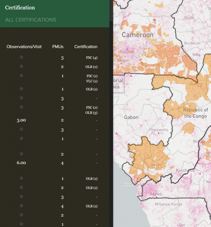This screenshot has height=227, width=211.
Task: Click the grey indicator dot beside OLB (2)
Action: pos(21,66)
